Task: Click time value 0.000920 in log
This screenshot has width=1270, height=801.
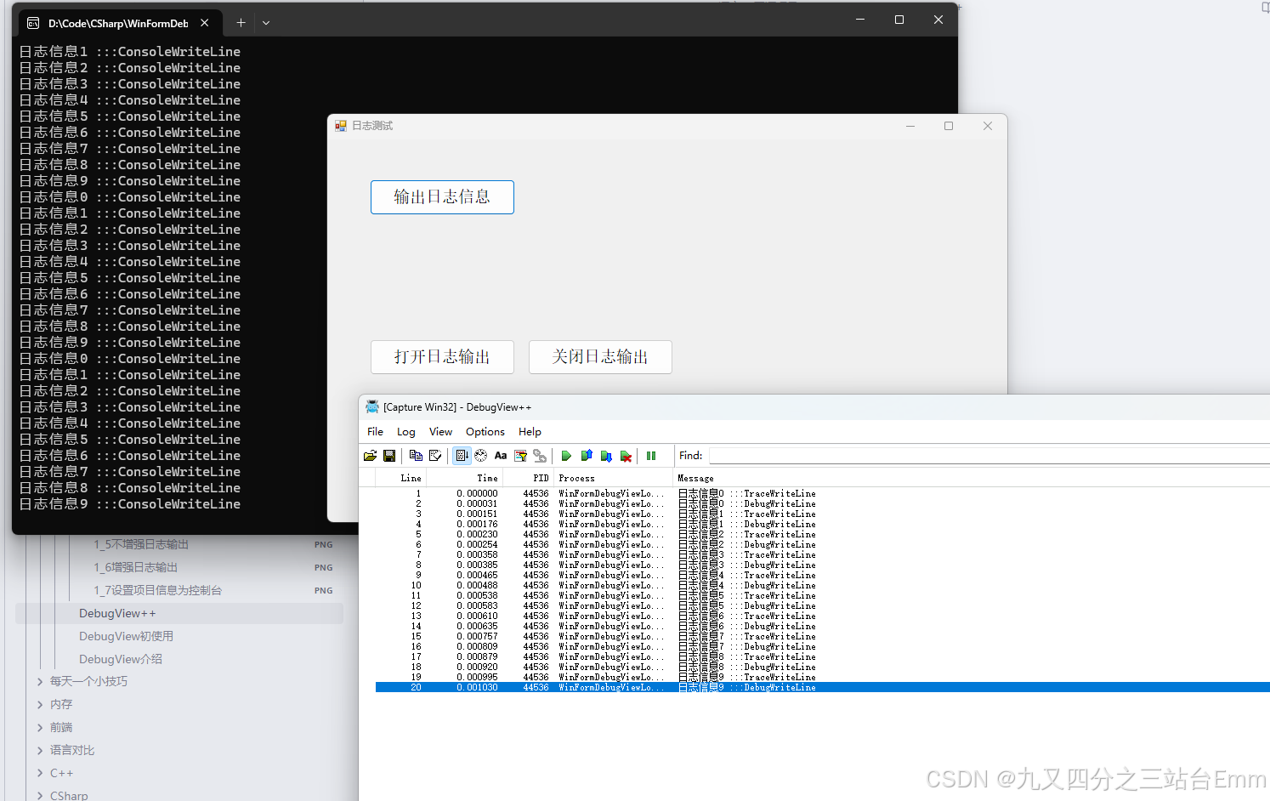Action: tap(477, 667)
